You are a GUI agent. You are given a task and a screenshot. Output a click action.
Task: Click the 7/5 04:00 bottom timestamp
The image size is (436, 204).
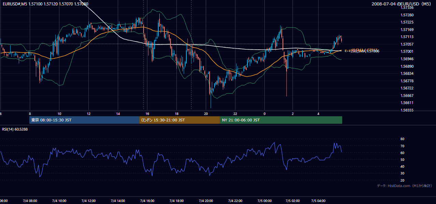pos(318,201)
